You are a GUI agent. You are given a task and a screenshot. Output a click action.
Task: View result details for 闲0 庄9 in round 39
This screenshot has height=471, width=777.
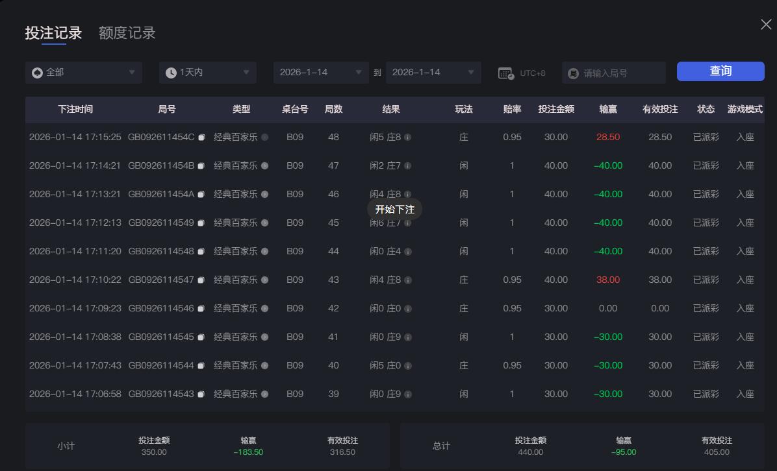(x=407, y=394)
